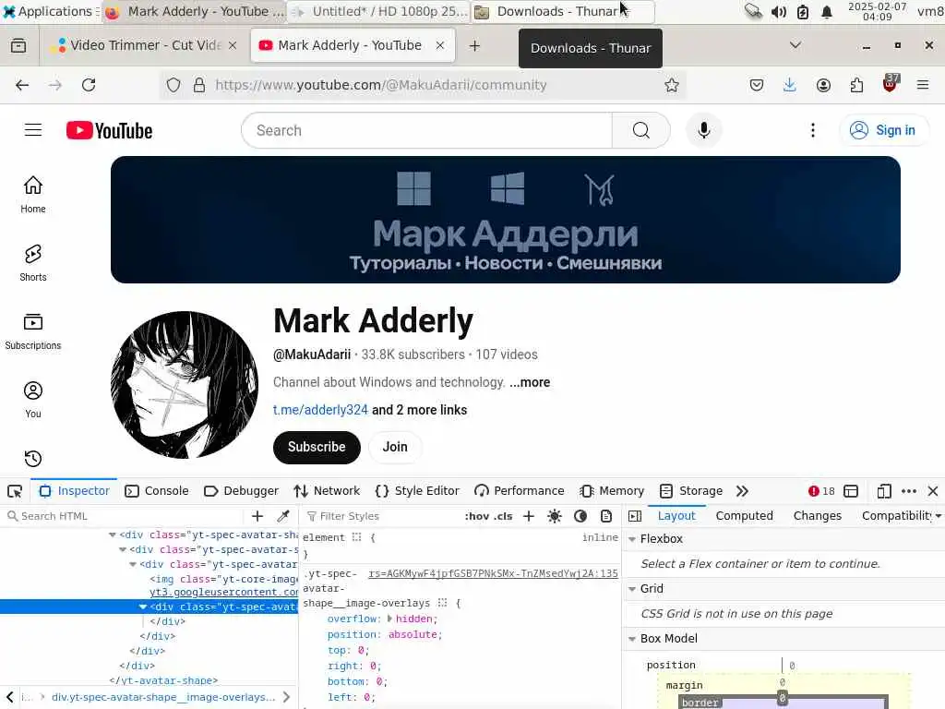Open Firefox application menu
Viewport: 945px width, 709px height.
[x=923, y=85]
